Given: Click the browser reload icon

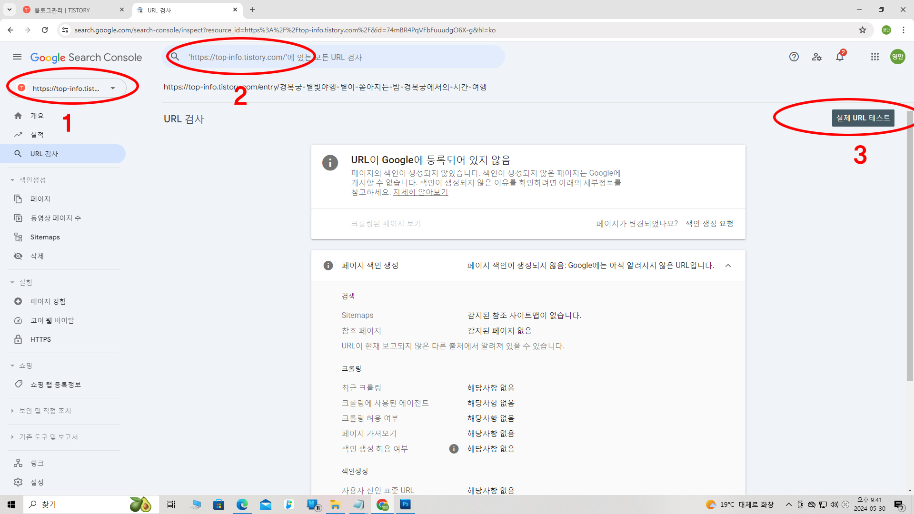Looking at the screenshot, I should click(x=45, y=30).
